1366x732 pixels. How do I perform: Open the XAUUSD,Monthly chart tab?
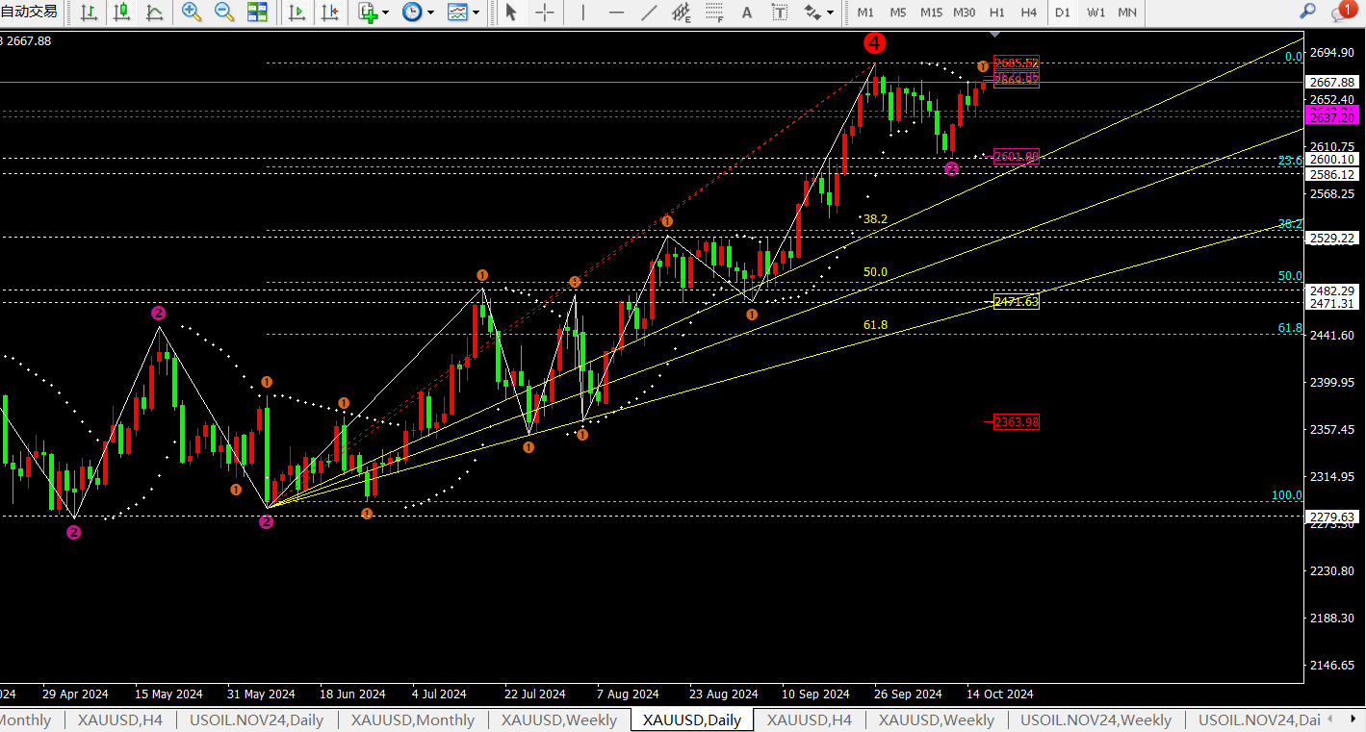pos(413,719)
